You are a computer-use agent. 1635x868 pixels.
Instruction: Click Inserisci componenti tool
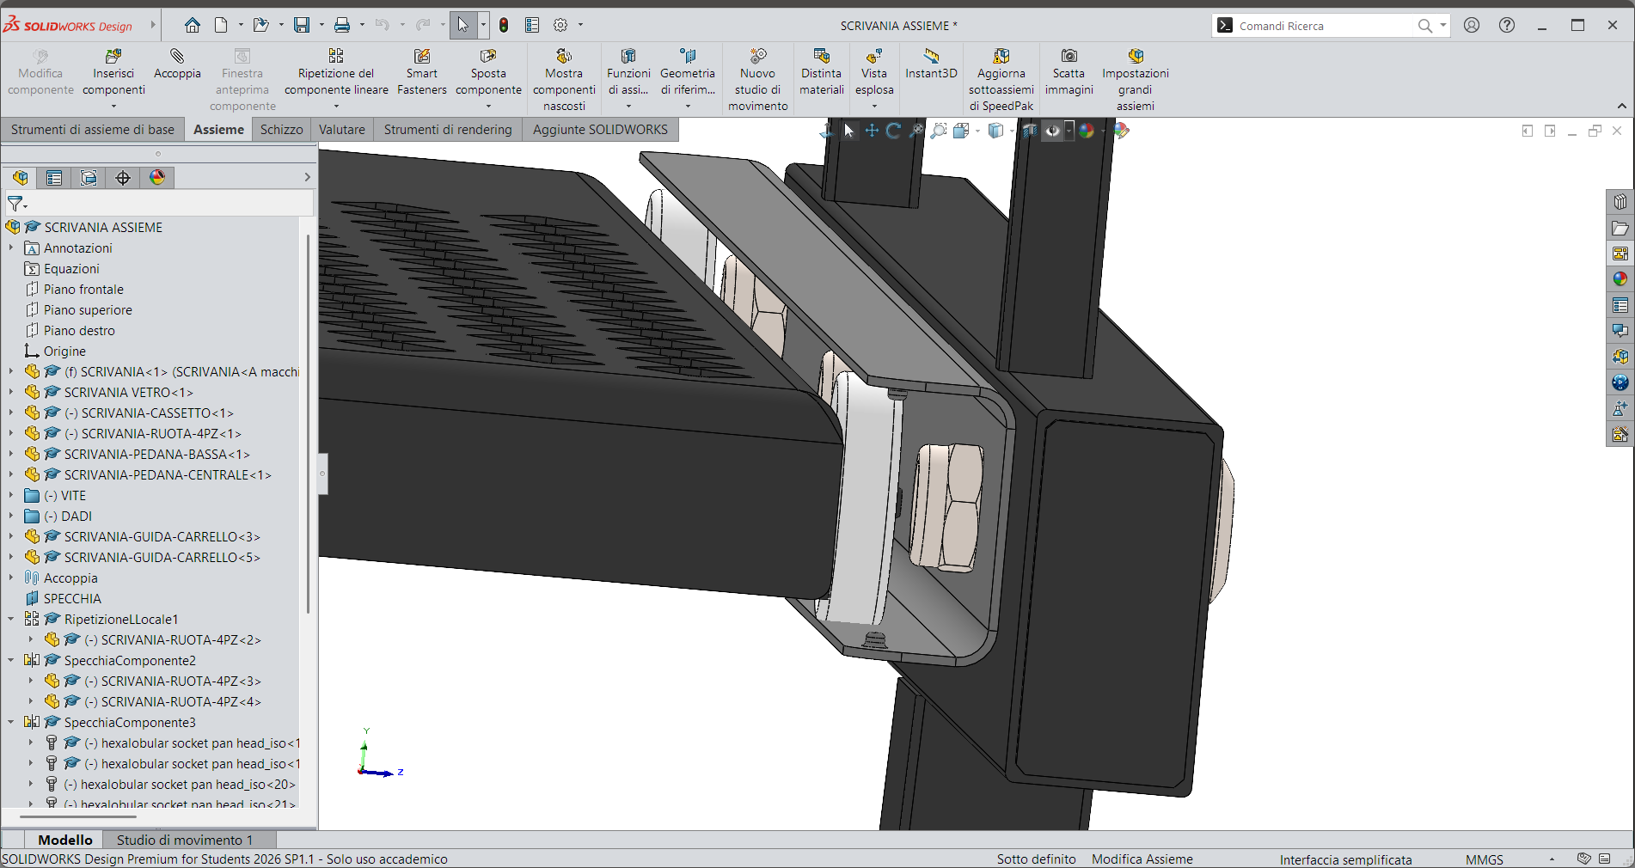(x=113, y=72)
